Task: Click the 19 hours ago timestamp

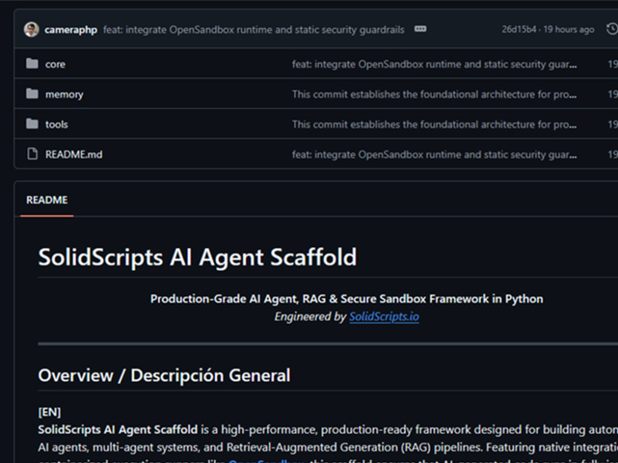Action: 569,30
